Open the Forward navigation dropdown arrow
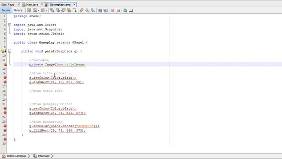The height and width of the screenshot is (159, 282). click(47, 11)
